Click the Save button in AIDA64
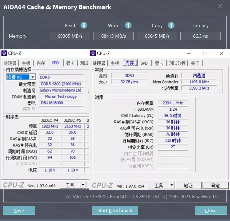The width and height of the screenshot is (230, 221). pos(19,210)
